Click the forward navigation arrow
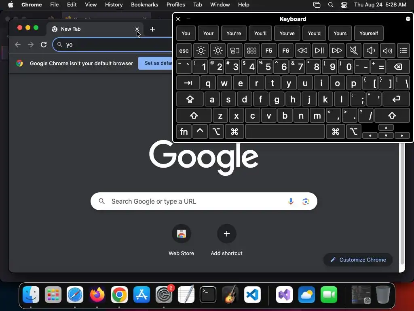Image resolution: width=414 pixels, height=311 pixels. point(31,45)
